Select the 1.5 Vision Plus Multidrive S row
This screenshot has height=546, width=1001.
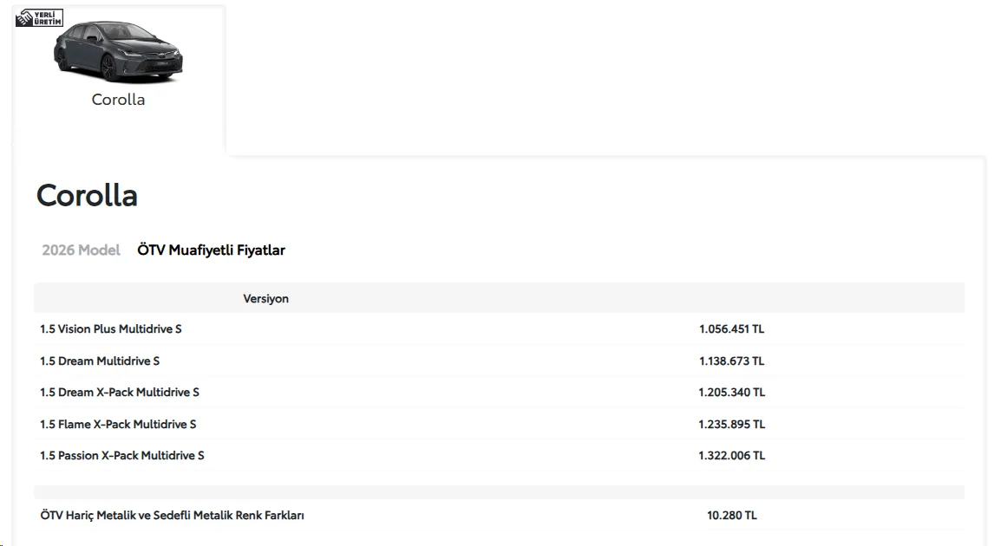point(500,329)
